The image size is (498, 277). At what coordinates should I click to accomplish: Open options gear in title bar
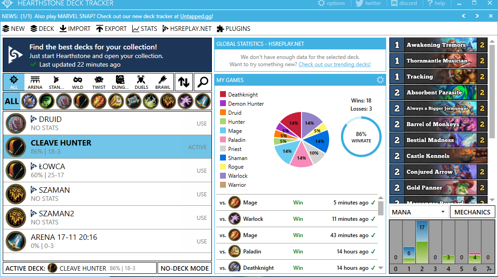[x=331, y=3]
